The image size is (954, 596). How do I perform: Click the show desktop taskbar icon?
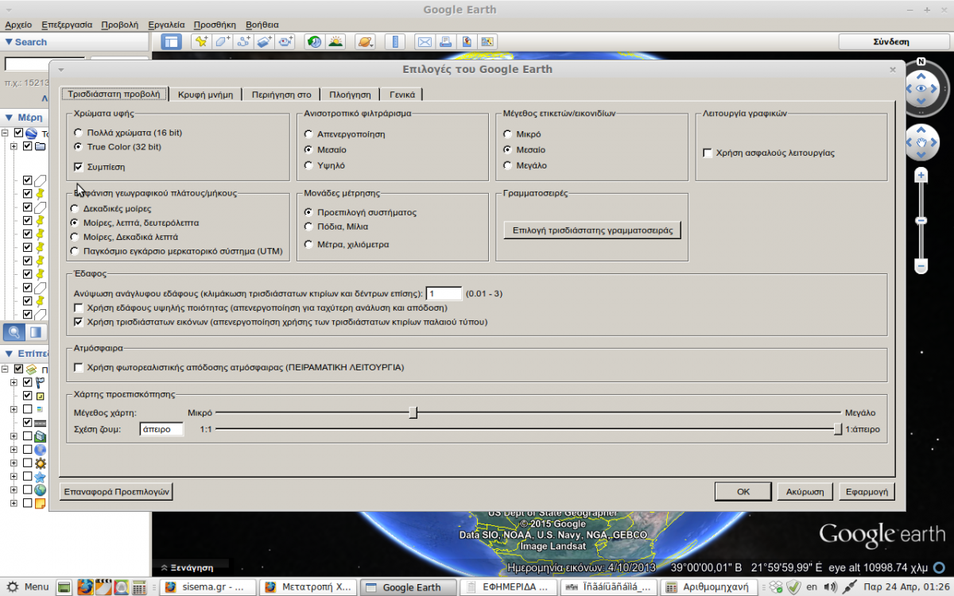pyautogui.click(x=64, y=587)
